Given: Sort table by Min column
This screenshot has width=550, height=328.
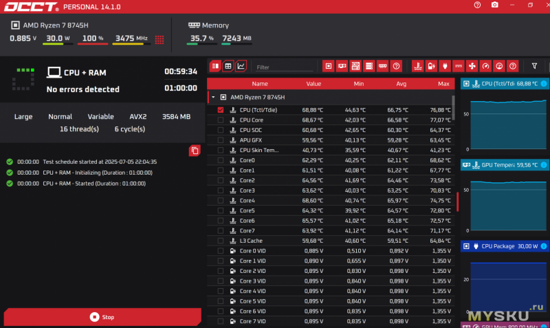Looking at the screenshot, I should point(358,84).
